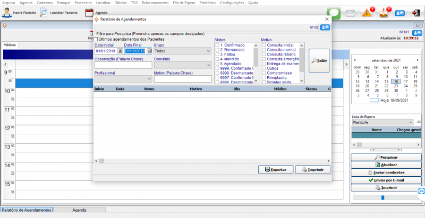
Task: Open the Data Inicial calendar picker
Action: coord(120,51)
